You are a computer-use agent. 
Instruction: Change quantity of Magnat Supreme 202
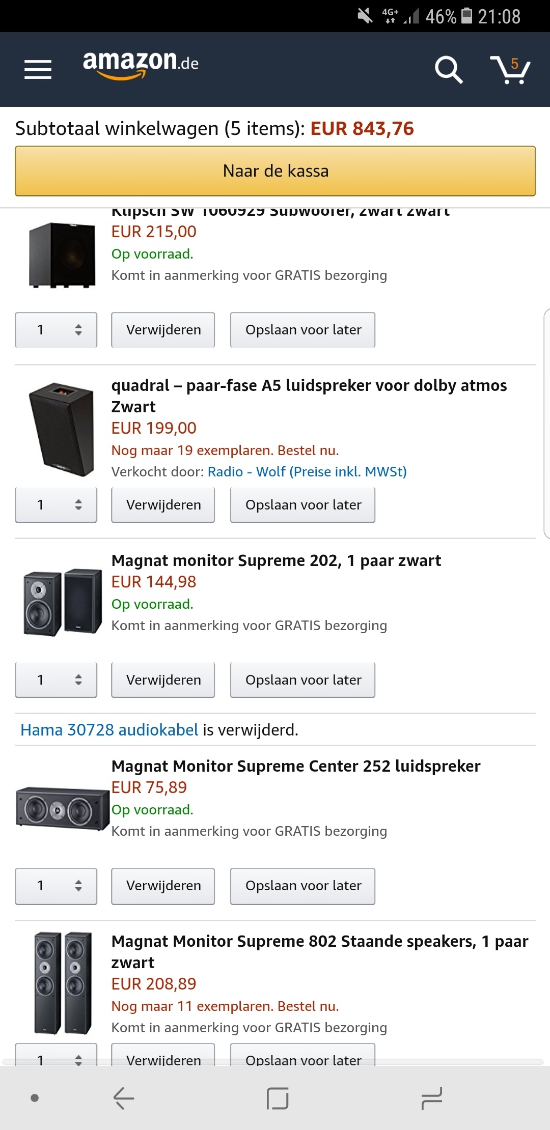(56, 680)
